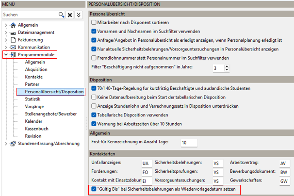Image resolution: width=294 pixels, height=196 pixels.
Task: Select the Stellenangebote/Bewerber entry
Action: click(51, 114)
